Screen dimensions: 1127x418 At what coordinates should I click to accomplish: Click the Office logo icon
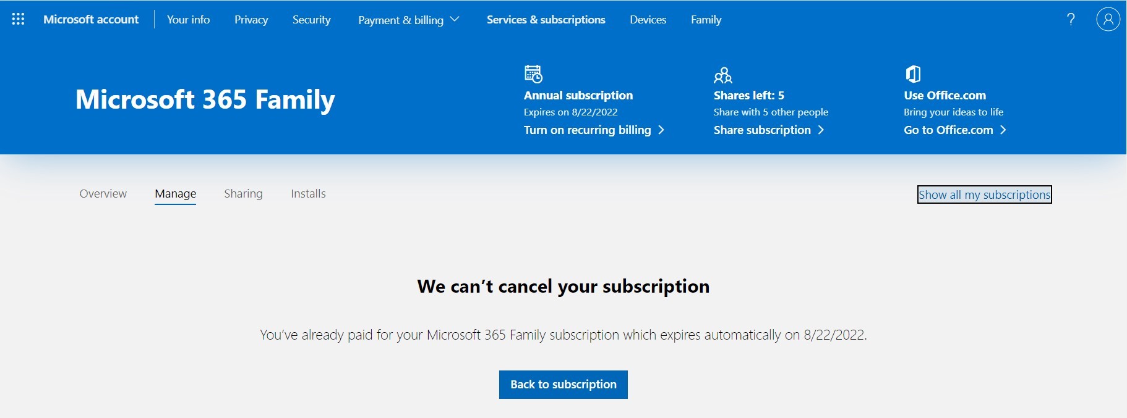pos(913,74)
